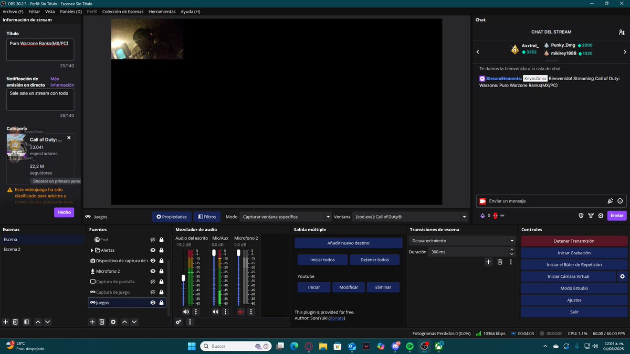Open virtual camera settings gear

[x=622, y=276]
